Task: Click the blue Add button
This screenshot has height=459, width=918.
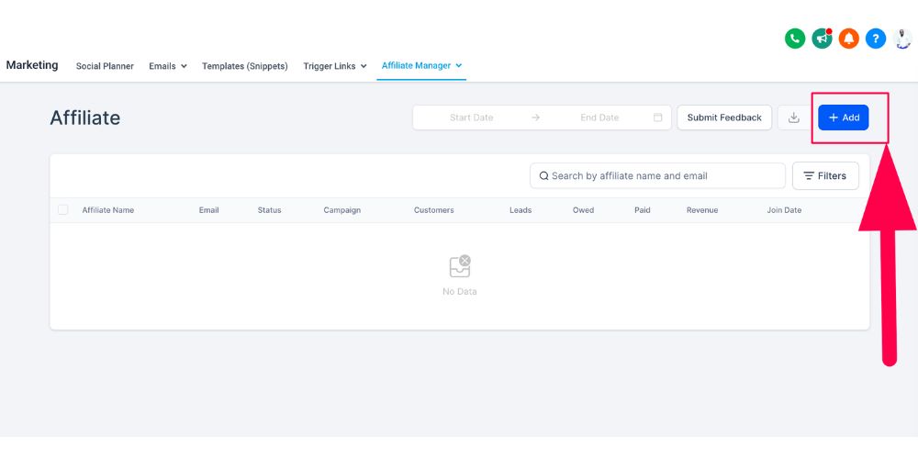Action: pyautogui.click(x=843, y=118)
